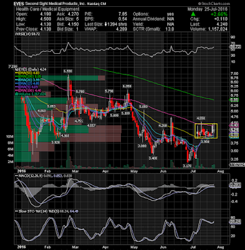Click the 6.930 peak price label

pos(68,71)
